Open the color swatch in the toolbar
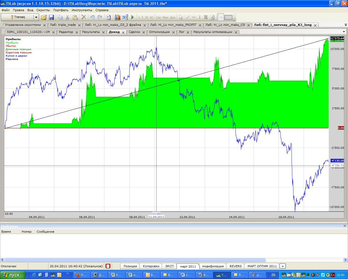This screenshot has height=279, width=348. point(228,17)
